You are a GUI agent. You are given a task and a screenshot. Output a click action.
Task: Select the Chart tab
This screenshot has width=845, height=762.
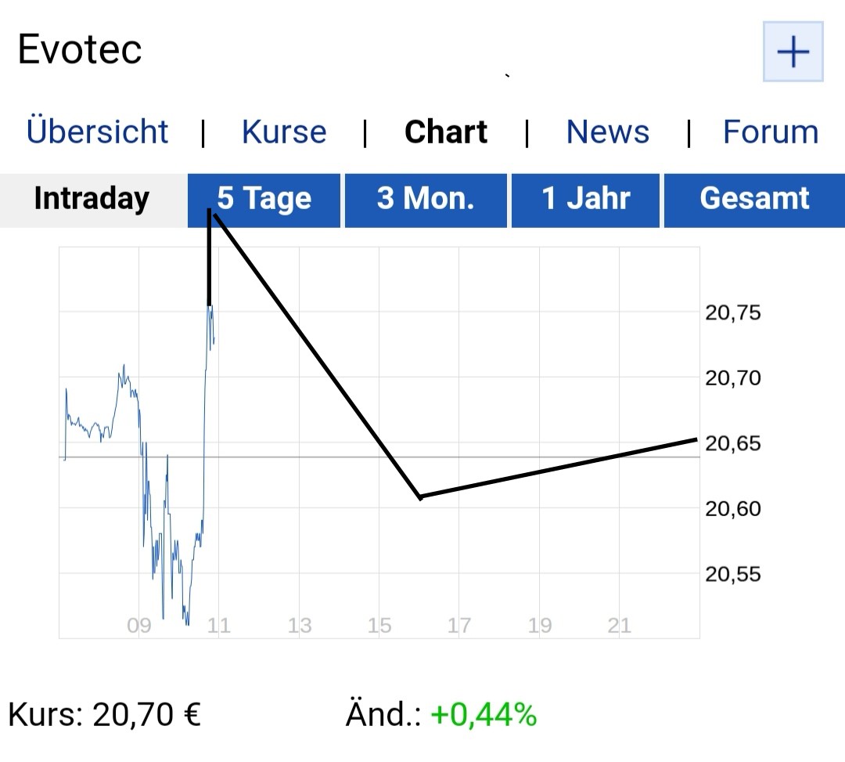click(446, 132)
